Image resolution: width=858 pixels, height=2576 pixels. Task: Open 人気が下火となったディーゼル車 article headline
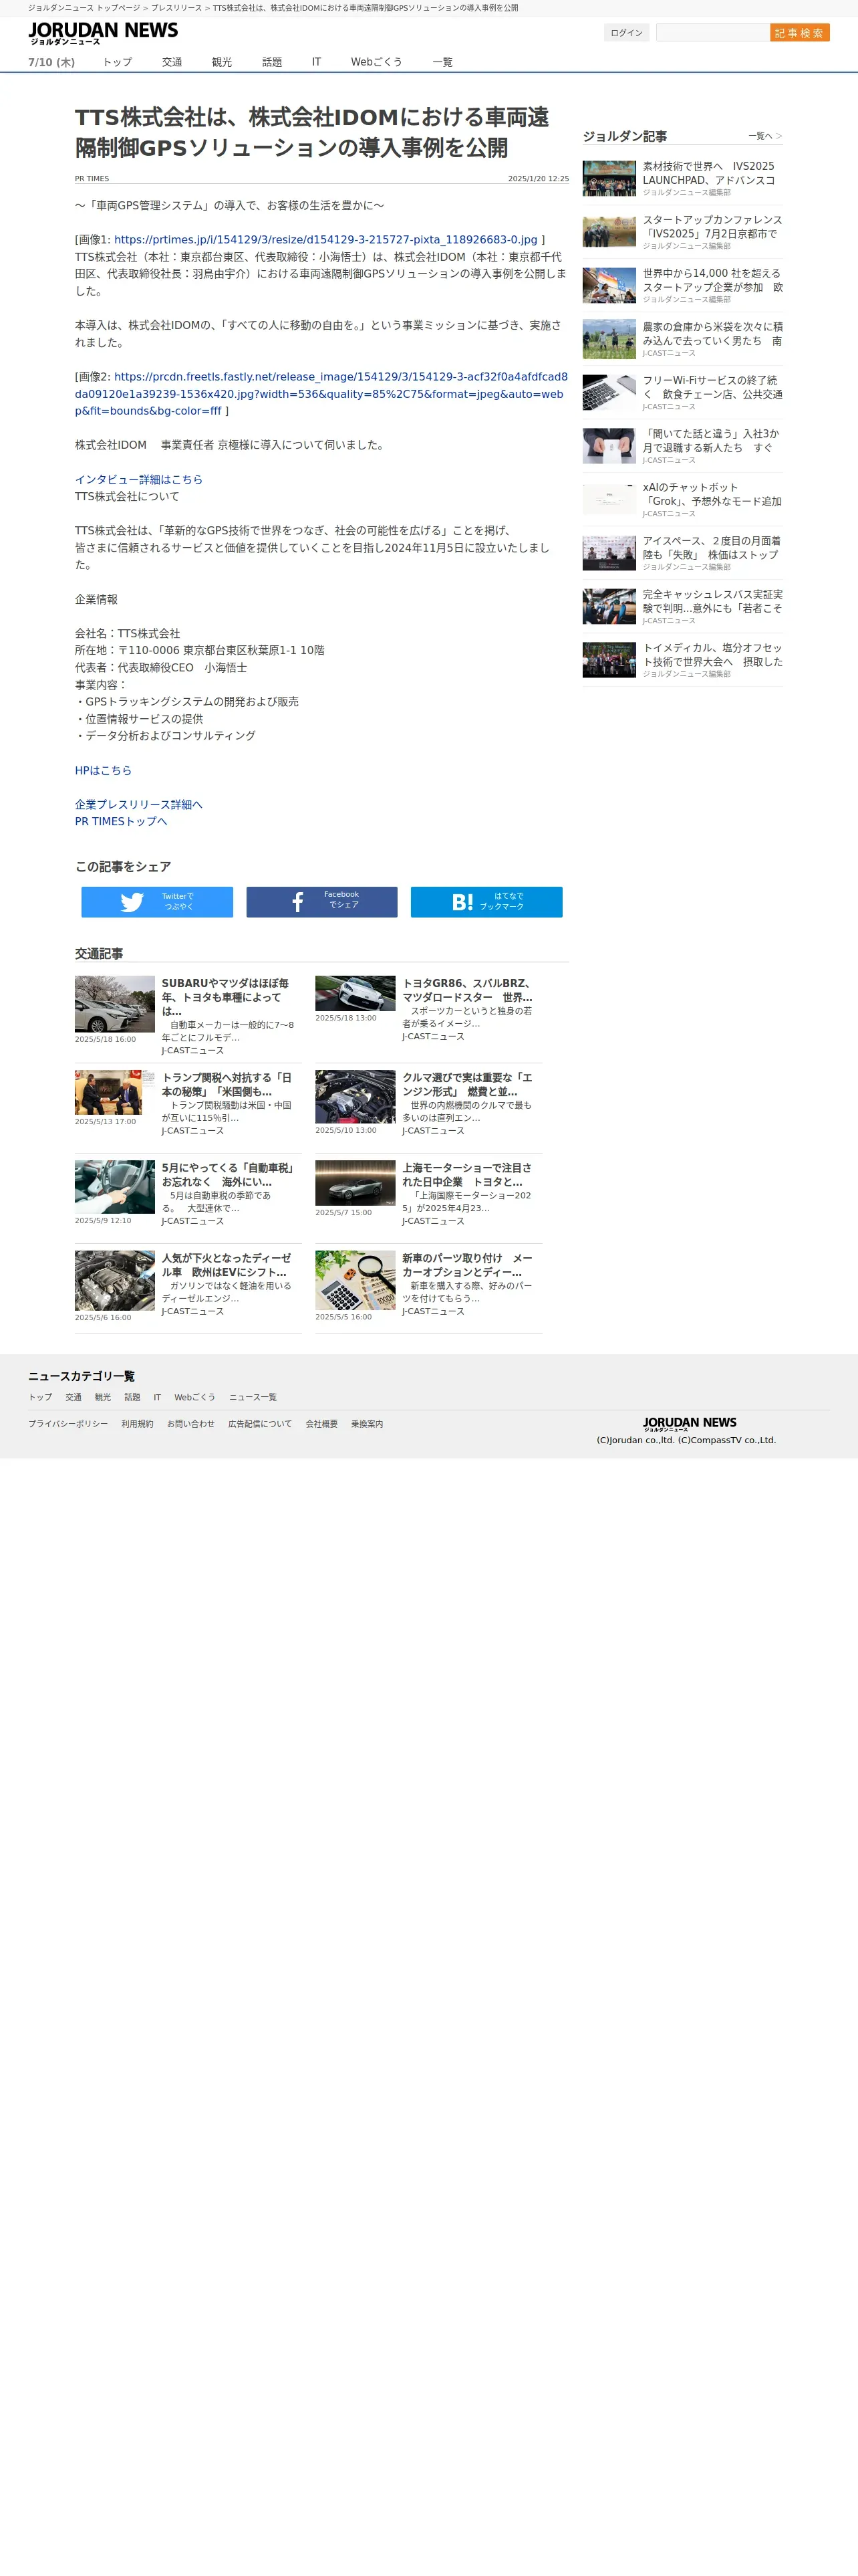227,1265
